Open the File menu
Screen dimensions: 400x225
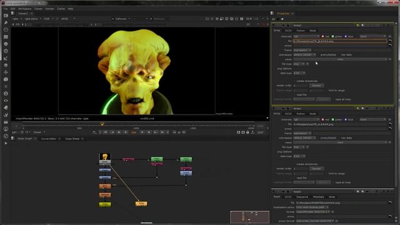pyautogui.click(x=6, y=9)
